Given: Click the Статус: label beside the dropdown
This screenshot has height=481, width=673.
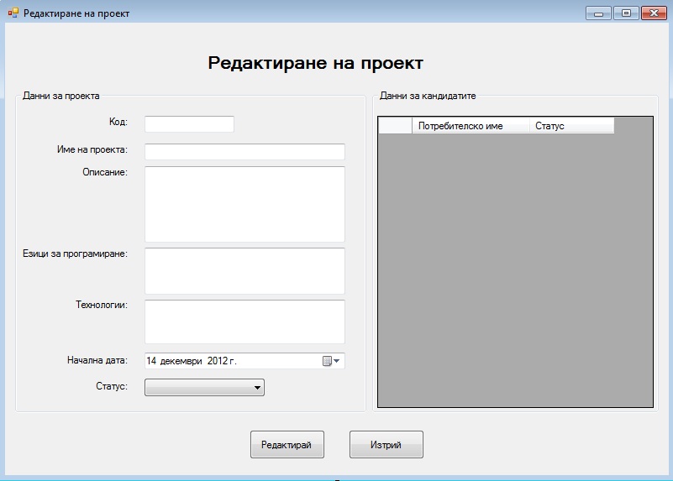Looking at the screenshot, I should [112, 386].
